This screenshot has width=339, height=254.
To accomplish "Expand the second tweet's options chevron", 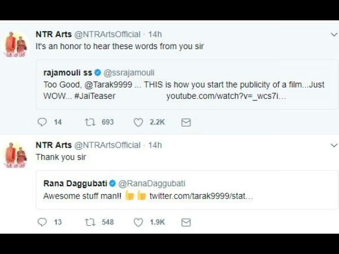I will 333,145.
